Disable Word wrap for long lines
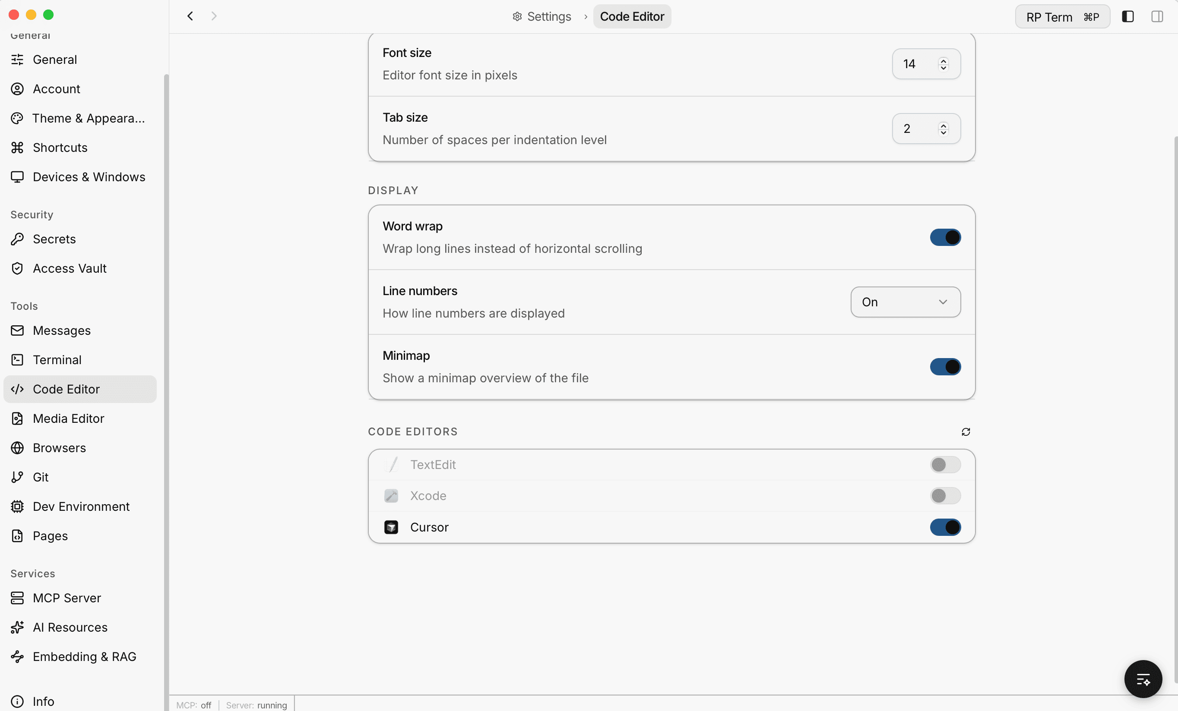 [946, 237]
